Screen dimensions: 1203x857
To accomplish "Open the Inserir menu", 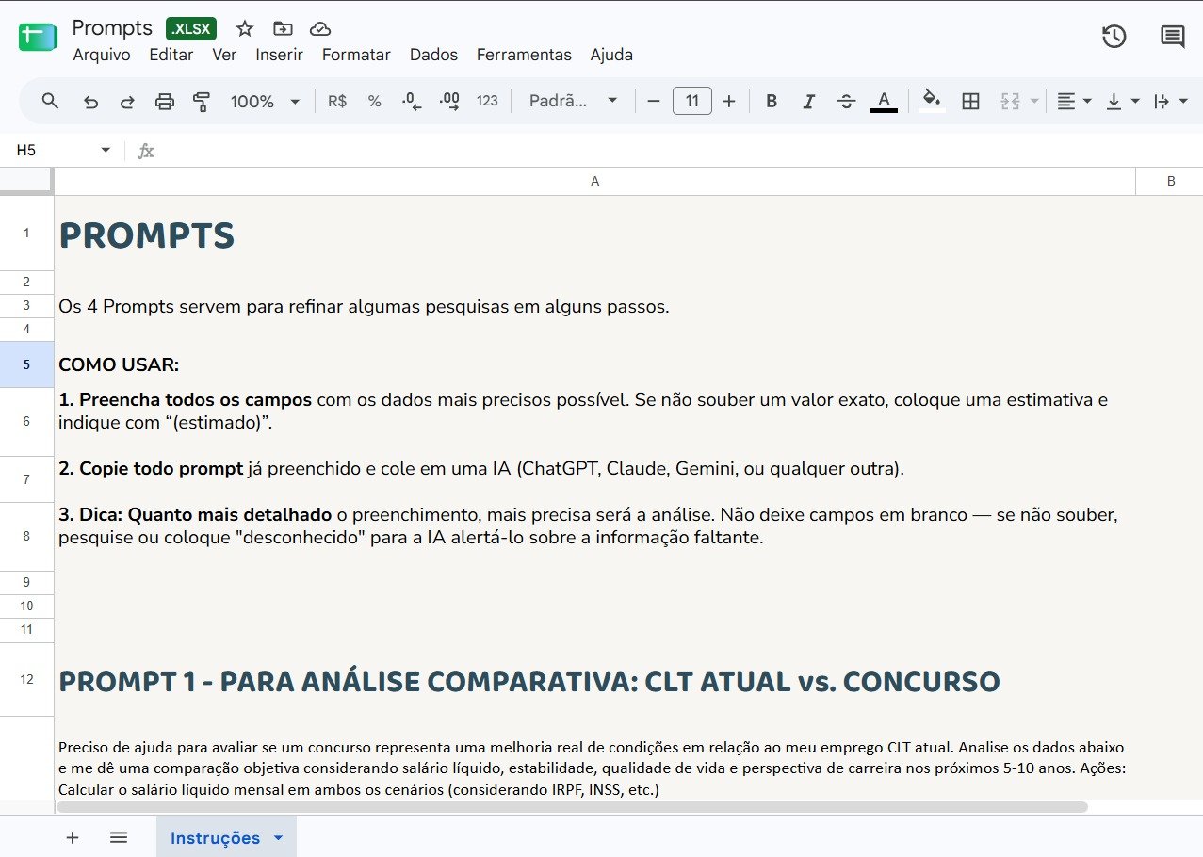I will coord(280,55).
